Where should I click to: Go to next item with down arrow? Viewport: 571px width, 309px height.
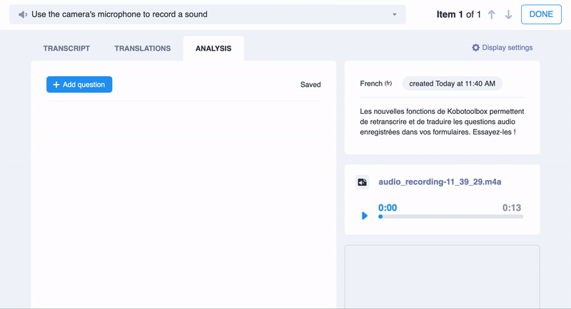508,15
